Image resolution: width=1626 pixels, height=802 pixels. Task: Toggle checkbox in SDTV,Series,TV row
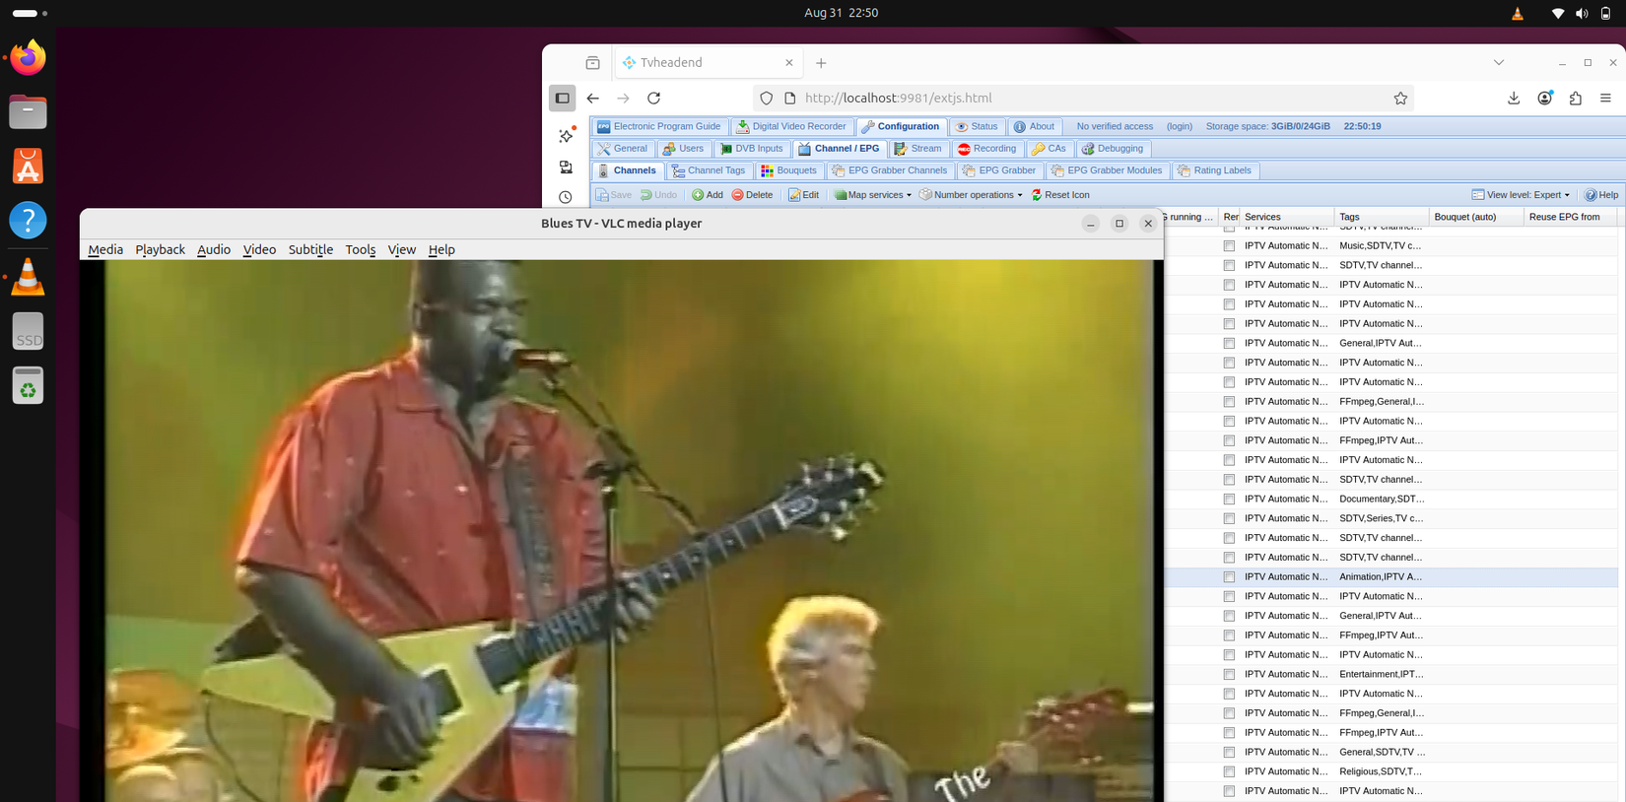tap(1229, 519)
